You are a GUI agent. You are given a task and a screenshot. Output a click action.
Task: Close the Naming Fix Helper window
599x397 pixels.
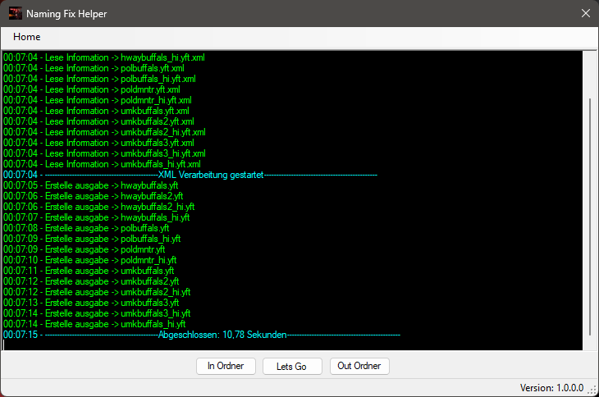point(585,13)
